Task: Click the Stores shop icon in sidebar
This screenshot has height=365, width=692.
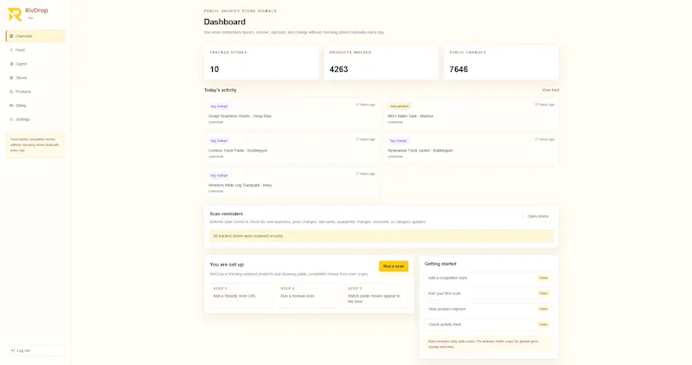Action: (x=11, y=78)
